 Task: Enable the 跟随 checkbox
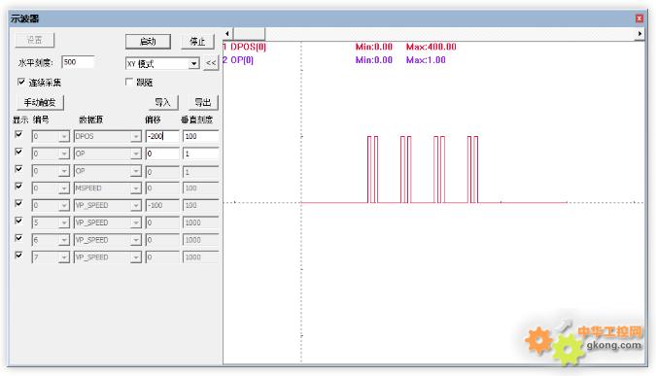pyautogui.click(x=129, y=82)
